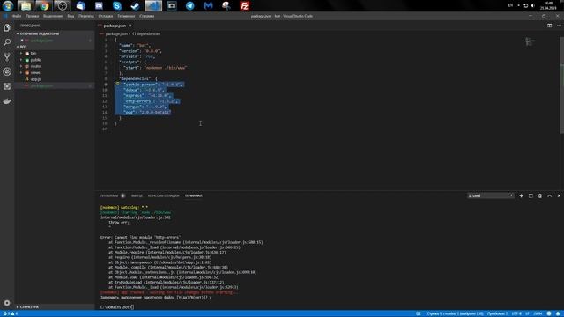Open the Explorer view in the activity bar

point(7,27)
